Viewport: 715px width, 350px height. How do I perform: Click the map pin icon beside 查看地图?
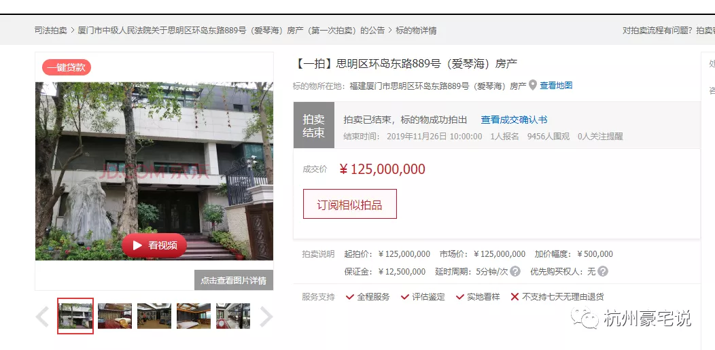[533, 85]
